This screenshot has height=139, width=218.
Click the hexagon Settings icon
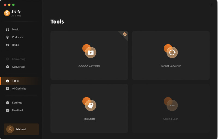pyautogui.click(x=8, y=103)
